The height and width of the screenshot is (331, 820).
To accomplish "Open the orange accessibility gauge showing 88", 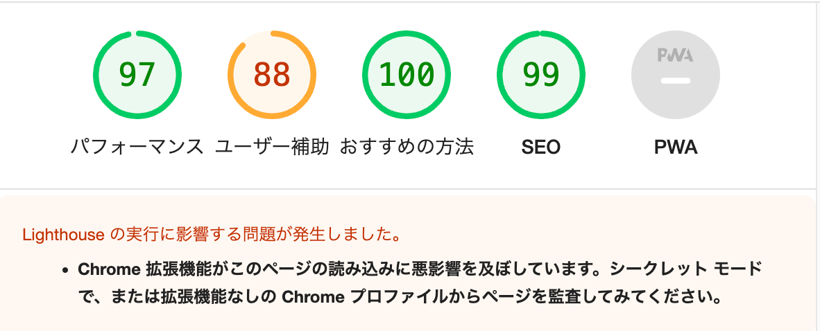I will click(x=272, y=75).
